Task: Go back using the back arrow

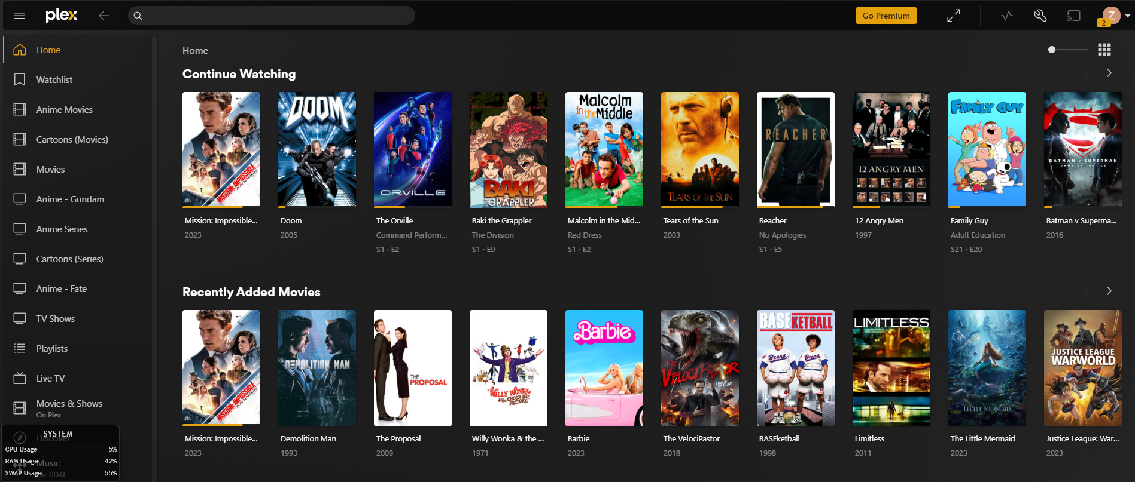Action: 104,16
